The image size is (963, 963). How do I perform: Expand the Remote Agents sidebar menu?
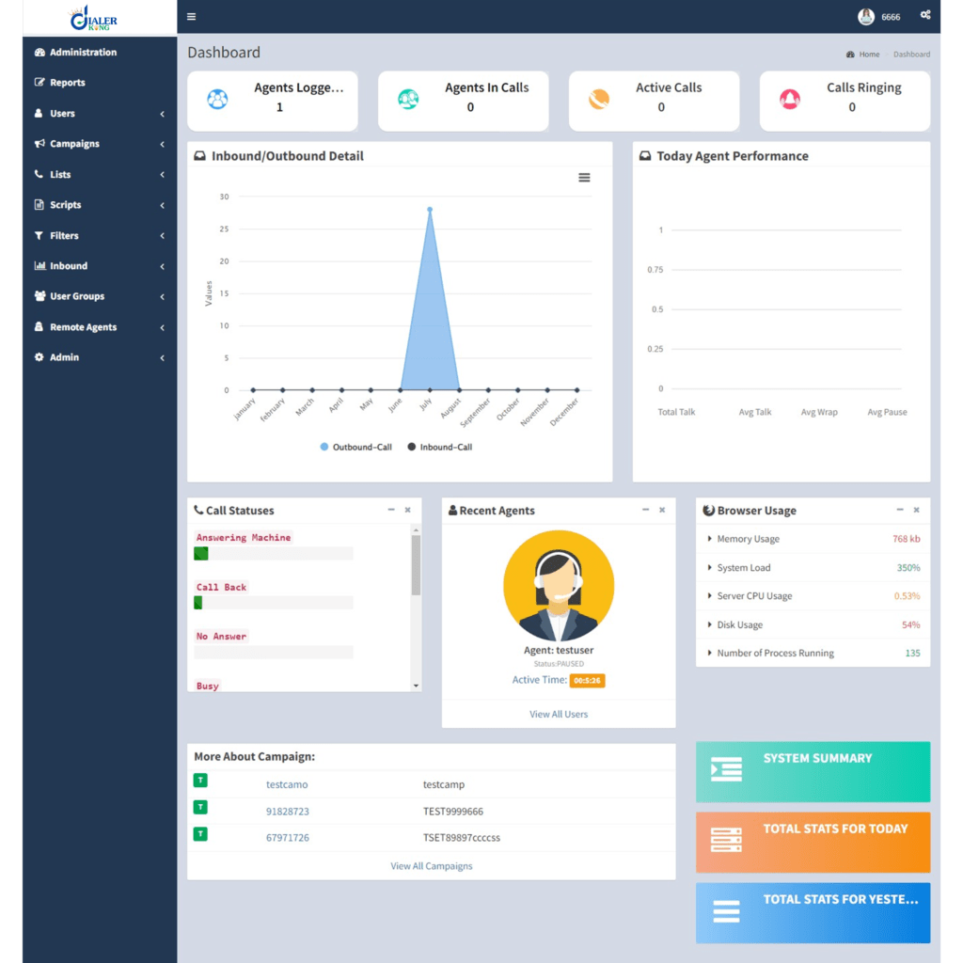[100, 326]
